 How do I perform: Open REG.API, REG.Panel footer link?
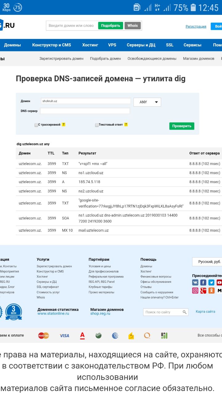(x=101, y=282)
